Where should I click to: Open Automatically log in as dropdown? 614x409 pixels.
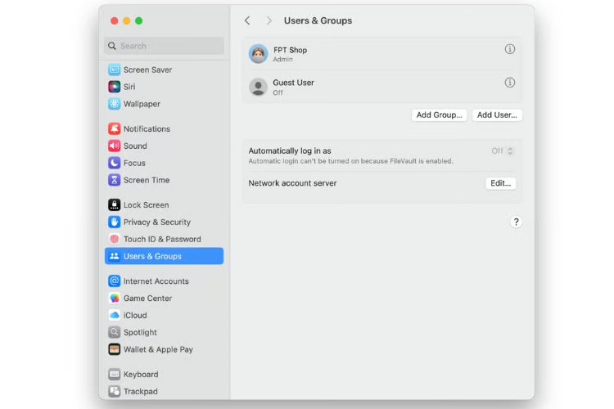pos(502,151)
